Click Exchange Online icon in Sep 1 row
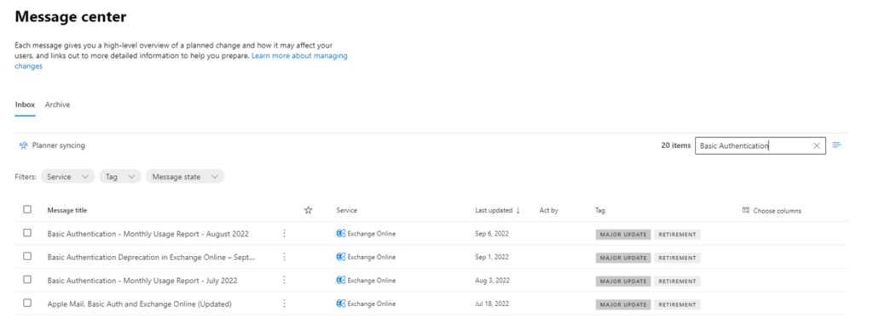Image resolution: width=873 pixels, height=318 pixels. click(341, 257)
